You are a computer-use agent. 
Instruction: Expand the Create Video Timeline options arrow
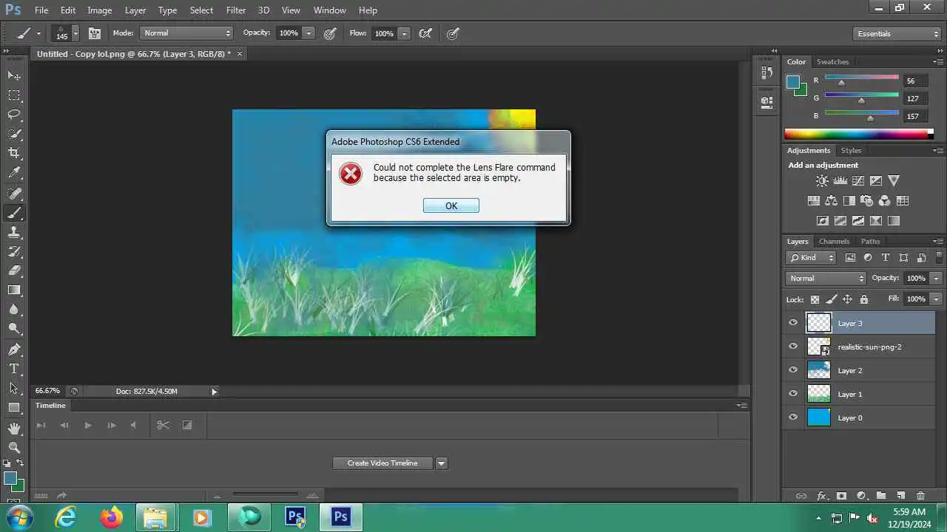click(x=442, y=463)
